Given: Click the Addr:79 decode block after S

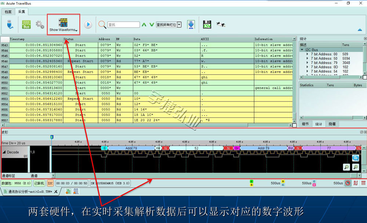Looking at the screenshot, I should point(131,148).
